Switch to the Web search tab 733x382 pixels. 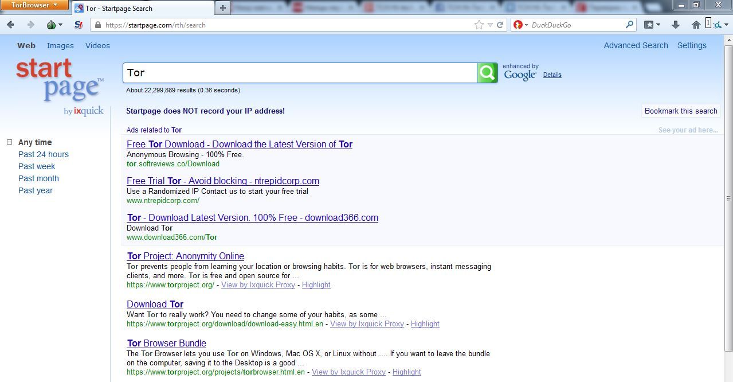point(26,45)
